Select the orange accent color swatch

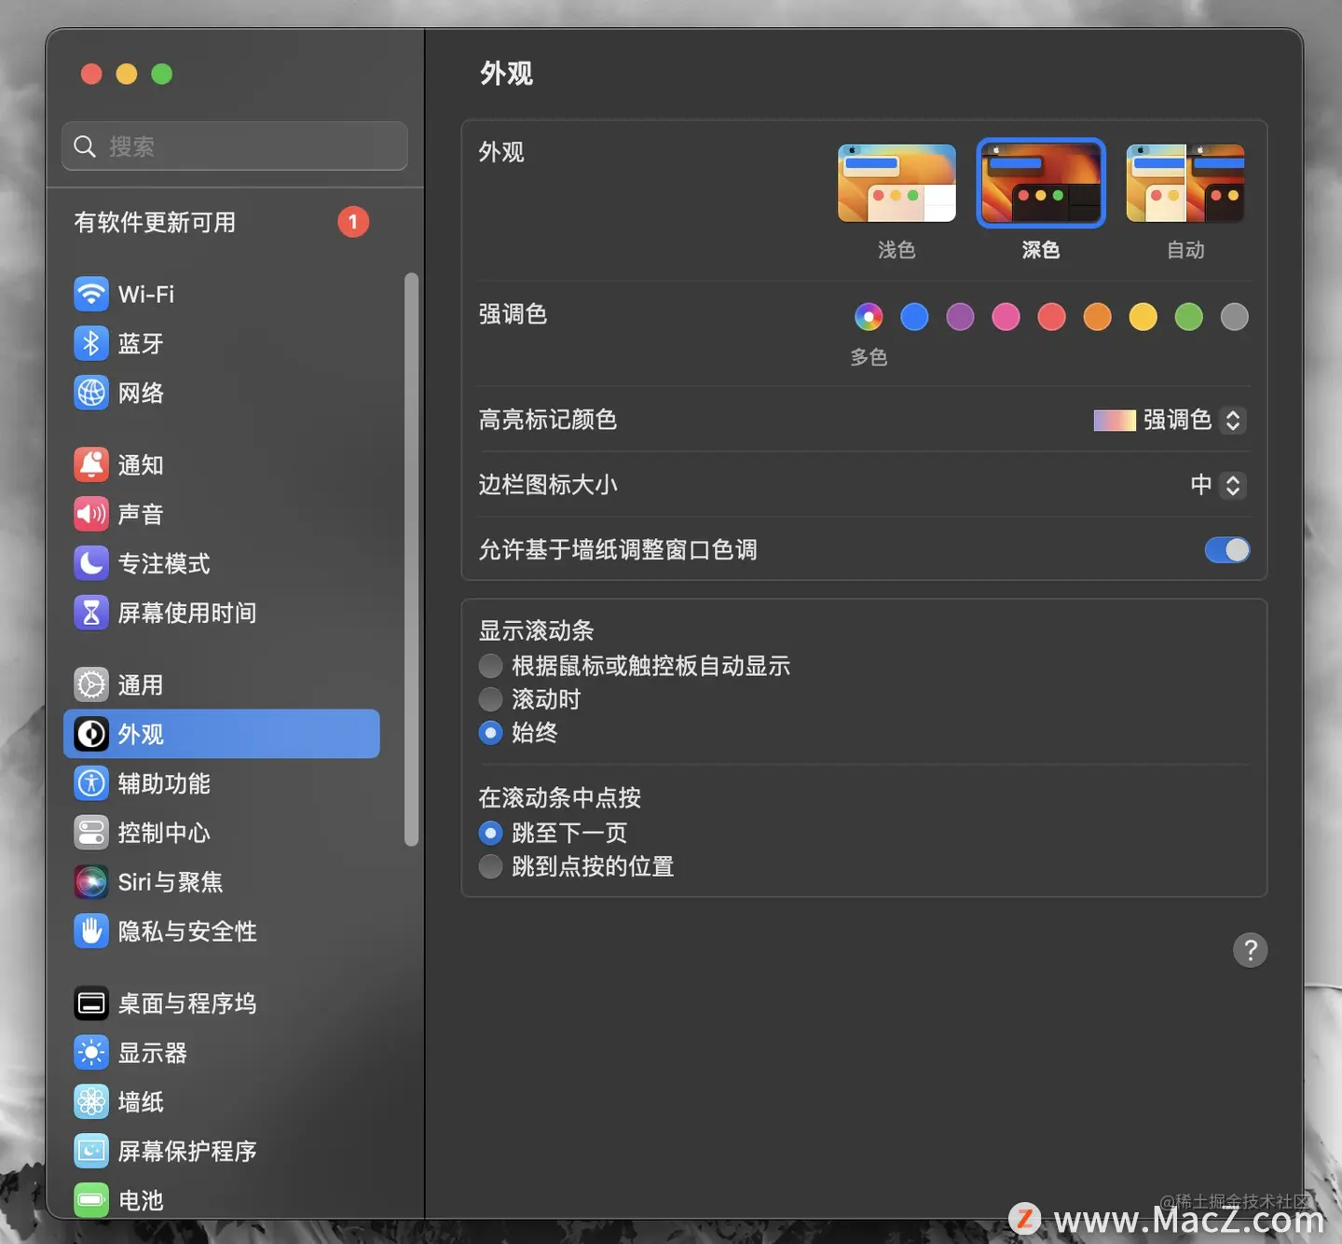1097,317
